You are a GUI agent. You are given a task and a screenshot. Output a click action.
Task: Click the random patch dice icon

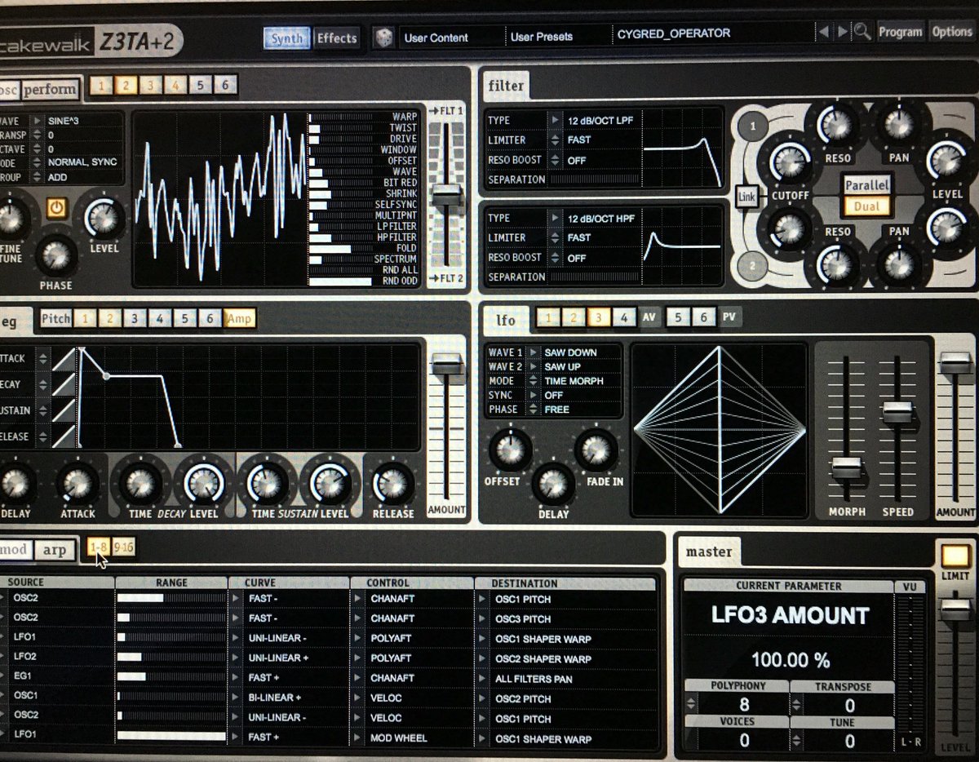pyautogui.click(x=382, y=38)
